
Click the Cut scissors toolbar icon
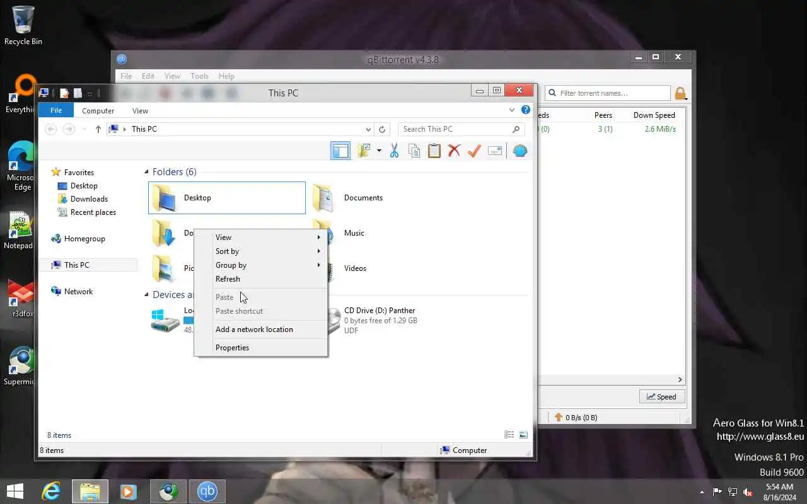[394, 151]
